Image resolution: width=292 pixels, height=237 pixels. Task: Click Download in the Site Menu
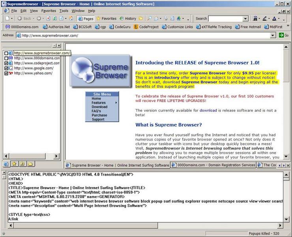(x=99, y=107)
